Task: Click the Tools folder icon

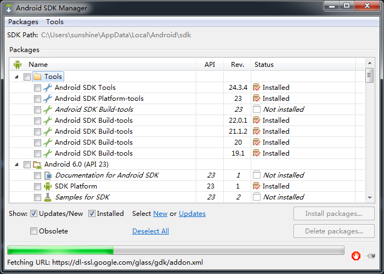Action: click(x=37, y=77)
